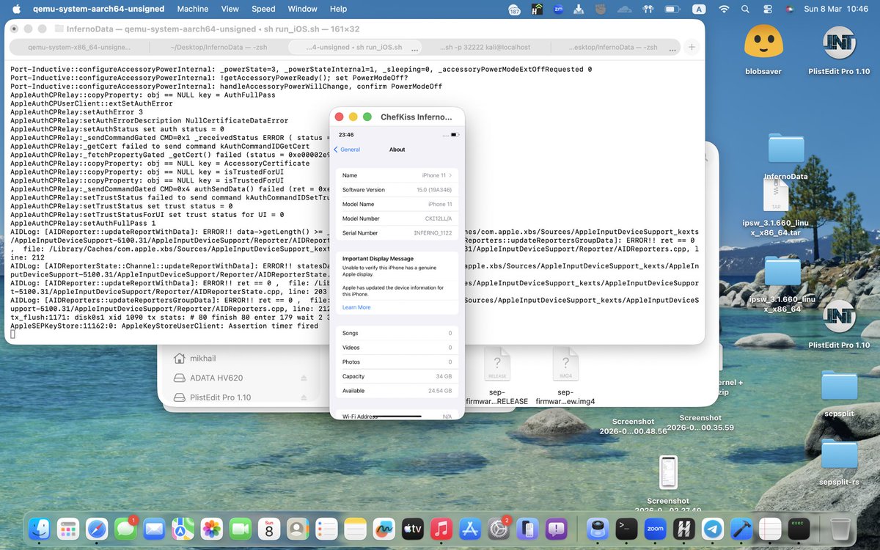The width and height of the screenshot is (880, 550).
Task: Open Finder from the Dock
Action: [x=39, y=529]
